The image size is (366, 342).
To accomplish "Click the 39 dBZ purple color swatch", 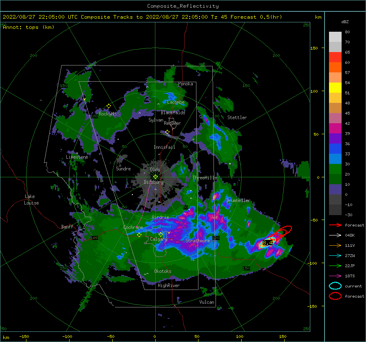I will 335,138.
